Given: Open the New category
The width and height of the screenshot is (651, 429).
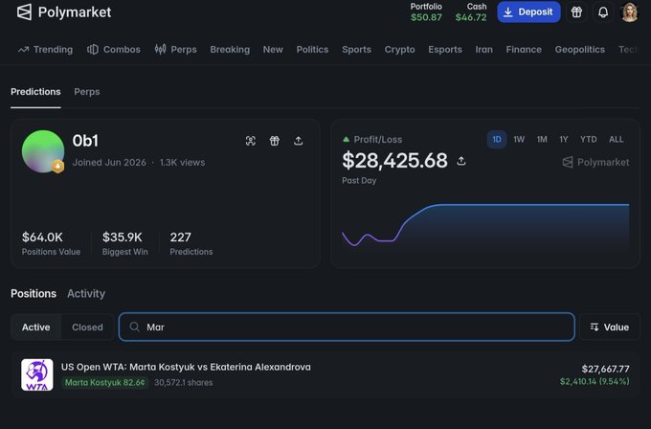Looking at the screenshot, I should tap(273, 50).
